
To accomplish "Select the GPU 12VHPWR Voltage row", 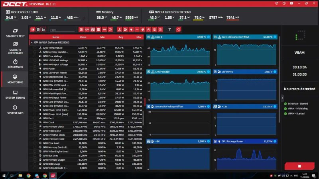I will coord(86,60).
